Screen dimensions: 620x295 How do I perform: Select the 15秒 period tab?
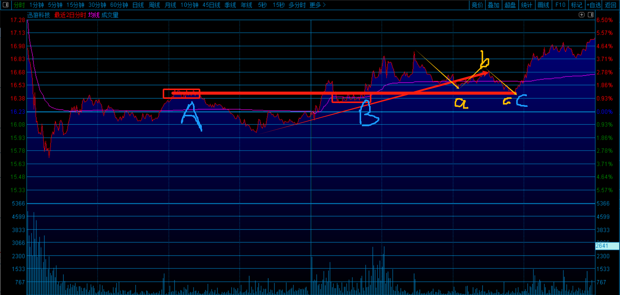coord(279,5)
